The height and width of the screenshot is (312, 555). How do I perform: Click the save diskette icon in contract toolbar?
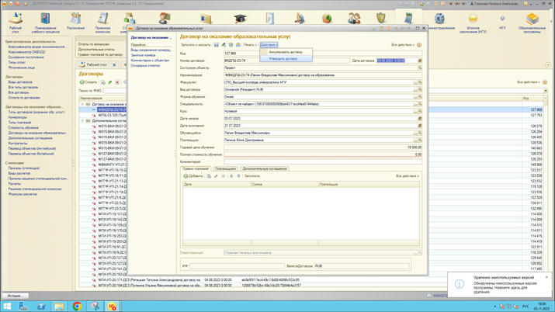[x=217, y=45]
